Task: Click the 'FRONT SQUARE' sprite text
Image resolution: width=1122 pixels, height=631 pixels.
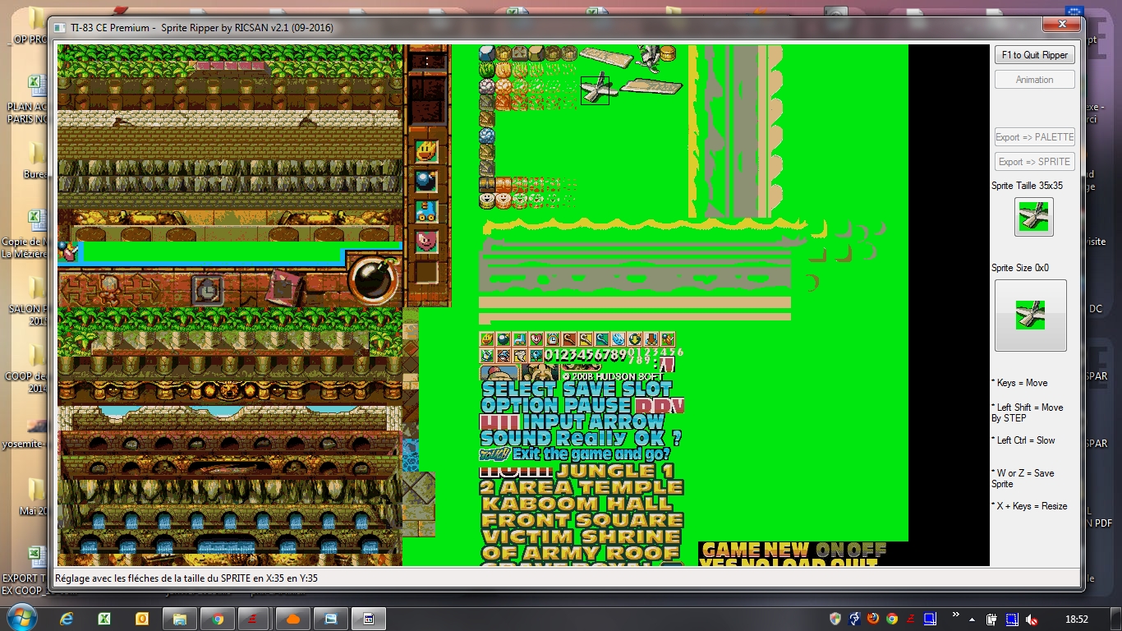Action: (582, 520)
